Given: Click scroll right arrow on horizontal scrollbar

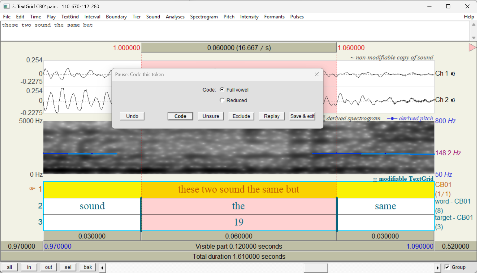Looking at the screenshot, I should point(437,268).
